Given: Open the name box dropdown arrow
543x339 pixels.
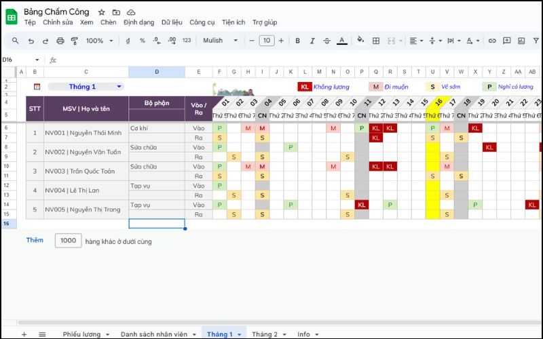Looking at the screenshot, I should coord(37,60).
